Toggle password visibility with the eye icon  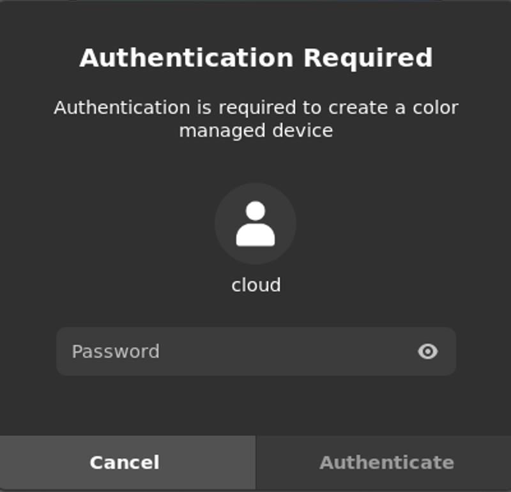[x=427, y=351]
